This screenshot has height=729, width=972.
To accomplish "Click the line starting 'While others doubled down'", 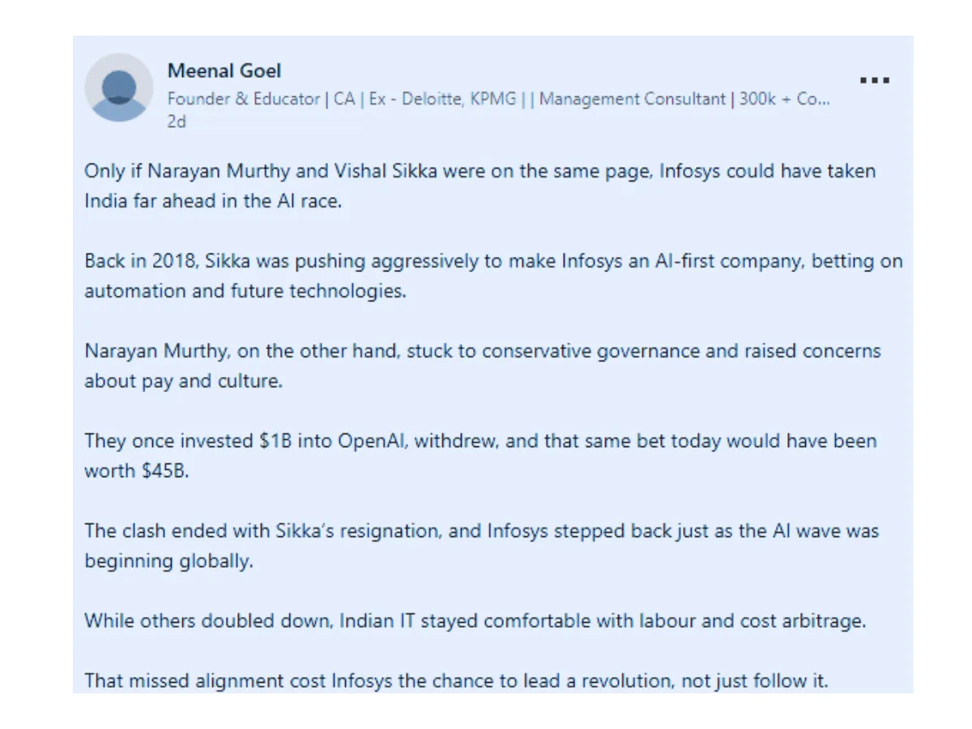I will (x=475, y=621).
